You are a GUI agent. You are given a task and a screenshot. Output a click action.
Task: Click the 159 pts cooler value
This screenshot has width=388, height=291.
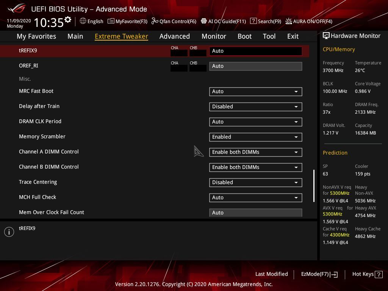363,174
